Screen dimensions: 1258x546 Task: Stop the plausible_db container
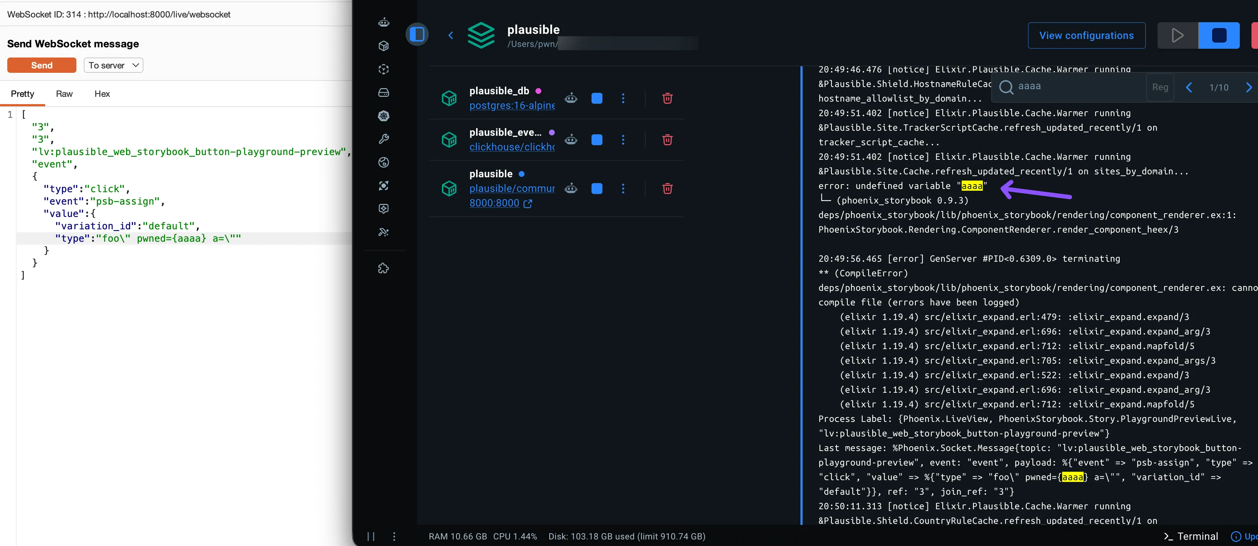(597, 99)
